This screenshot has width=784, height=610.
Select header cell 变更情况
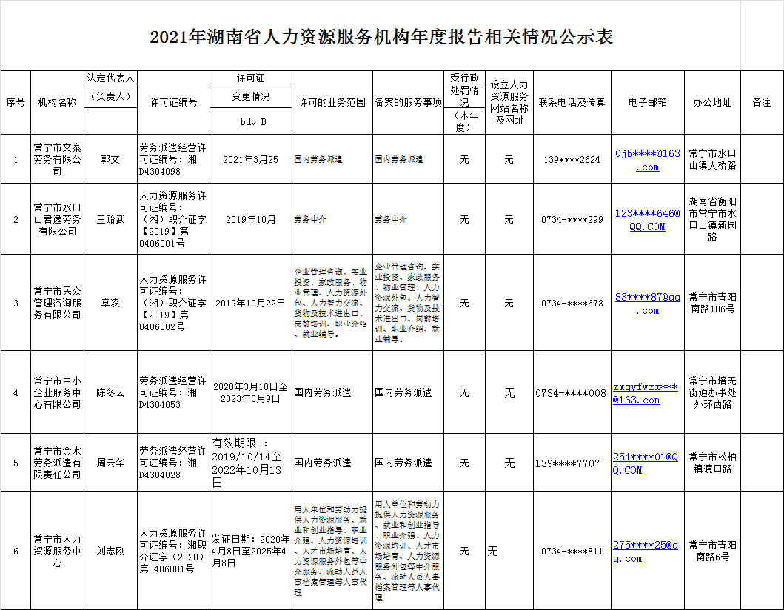(250, 96)
